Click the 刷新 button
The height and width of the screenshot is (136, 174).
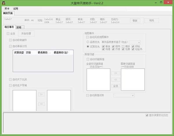pyautogui.click(x=135, y=21)
